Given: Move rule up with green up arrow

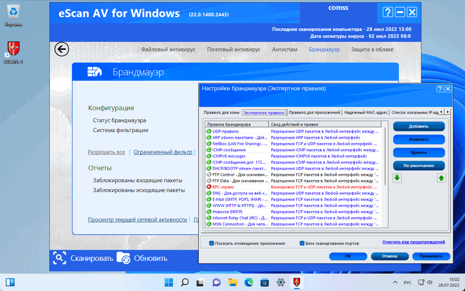Looking at the screenshot, I should point(441,178).
